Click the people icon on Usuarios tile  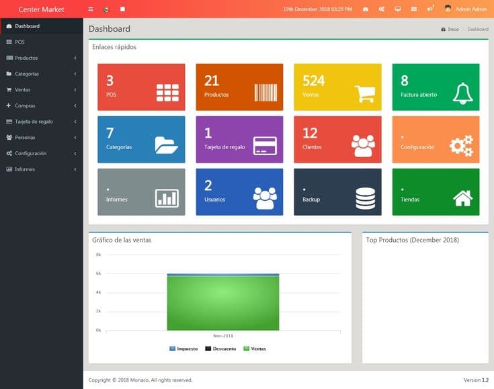tap(265, 198)
